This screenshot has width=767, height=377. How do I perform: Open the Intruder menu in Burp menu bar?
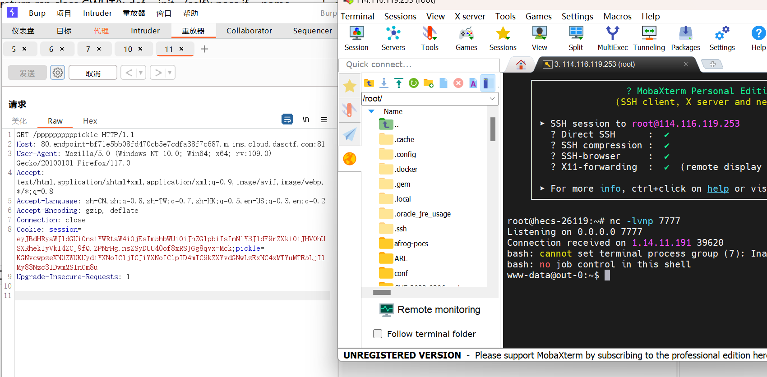pyautogui.click(x=97, y=13)
